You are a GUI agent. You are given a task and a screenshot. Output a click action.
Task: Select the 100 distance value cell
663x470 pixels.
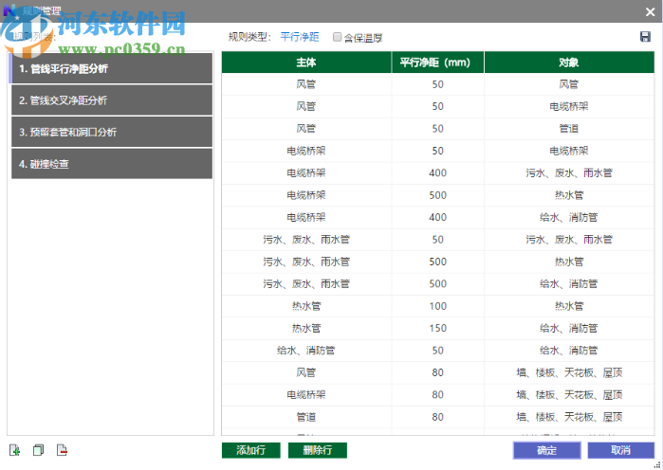437,306
